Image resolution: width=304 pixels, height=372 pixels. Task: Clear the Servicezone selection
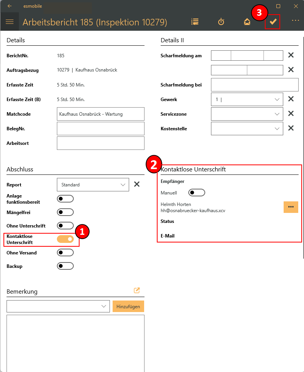[291, 114]
